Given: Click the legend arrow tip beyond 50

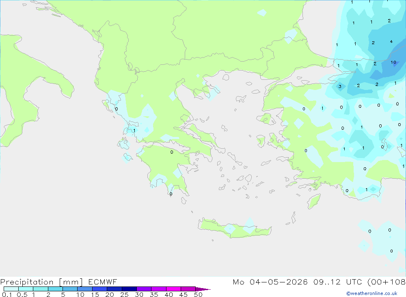Looking at the screenshot, I should [x=203, y=289].
